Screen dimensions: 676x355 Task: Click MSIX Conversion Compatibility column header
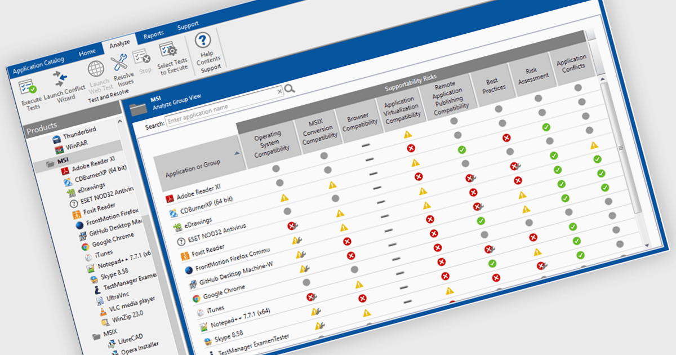click(318, 131)
